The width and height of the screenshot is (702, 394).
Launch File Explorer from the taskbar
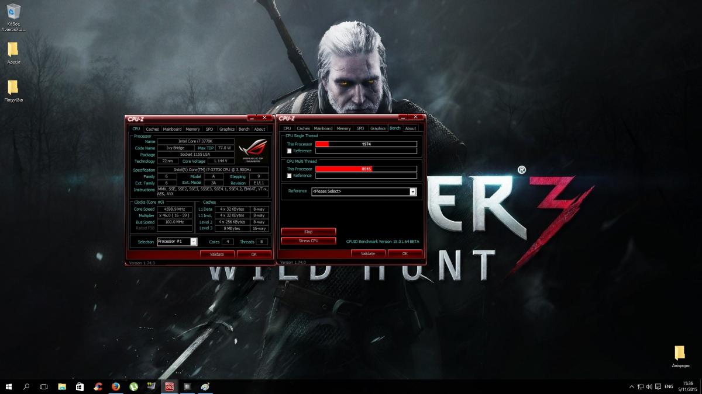click(x=62, y=386)
